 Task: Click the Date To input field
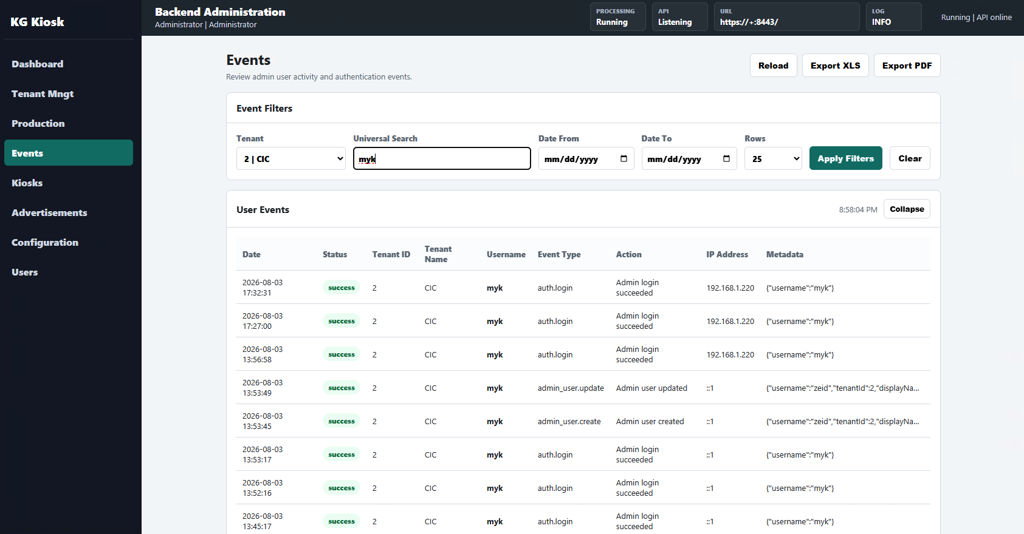pyautogui.click(x=689, y=158)
